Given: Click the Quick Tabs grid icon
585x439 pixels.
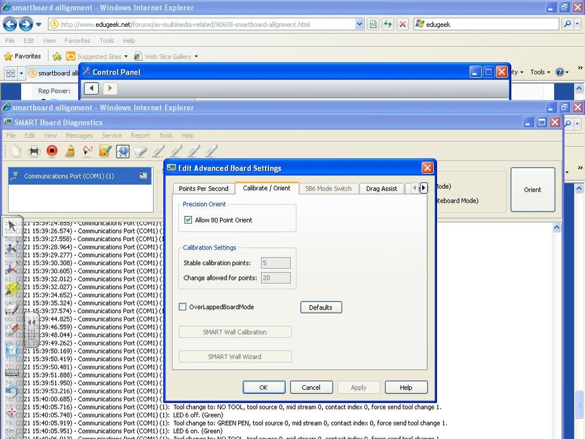Looking at the screenshot, I should tap(11, 73).
